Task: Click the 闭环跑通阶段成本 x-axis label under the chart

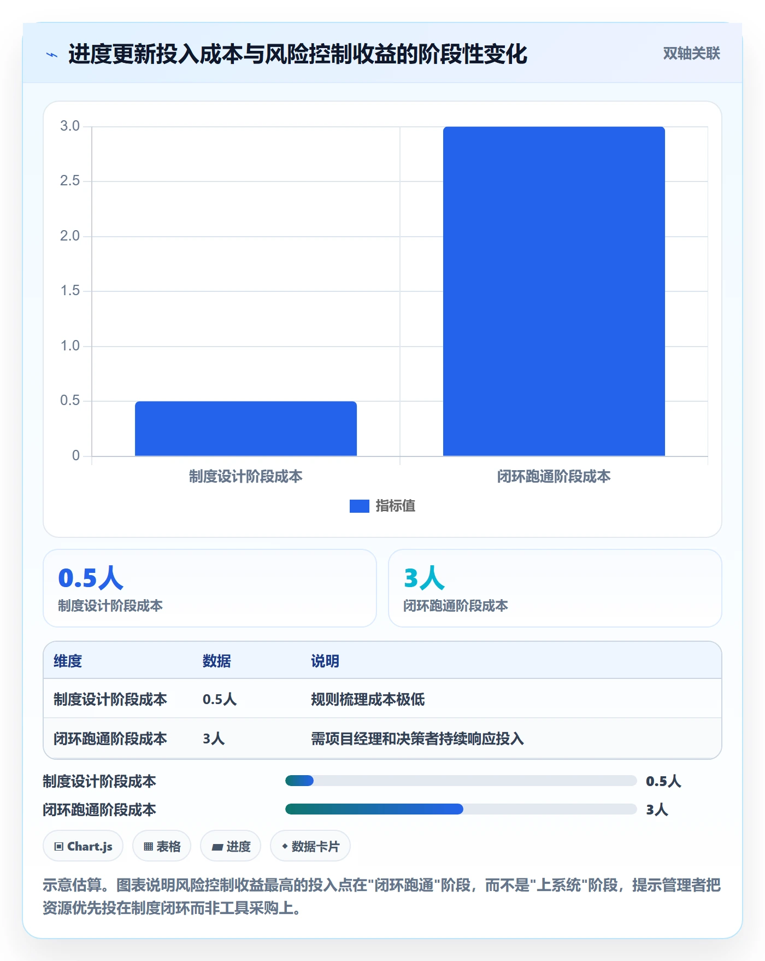Action: pos(554,477)
